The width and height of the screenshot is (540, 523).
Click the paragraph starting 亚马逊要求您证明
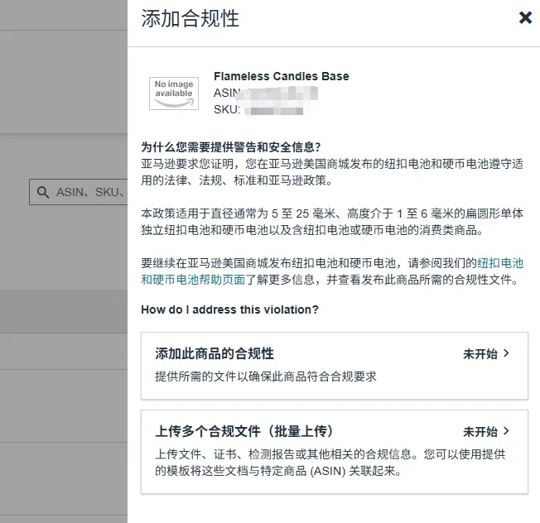[x=332, y=171]
